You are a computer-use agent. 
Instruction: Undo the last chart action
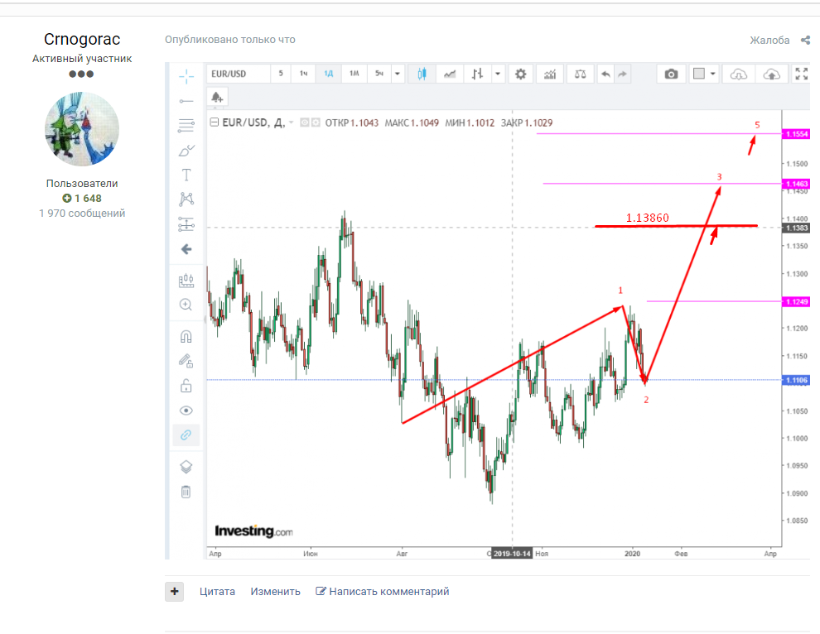pyautogui.click(x=605, y=74)
